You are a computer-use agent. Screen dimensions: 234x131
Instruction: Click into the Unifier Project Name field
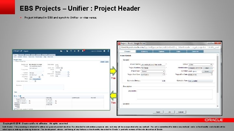tap(153, 65)
